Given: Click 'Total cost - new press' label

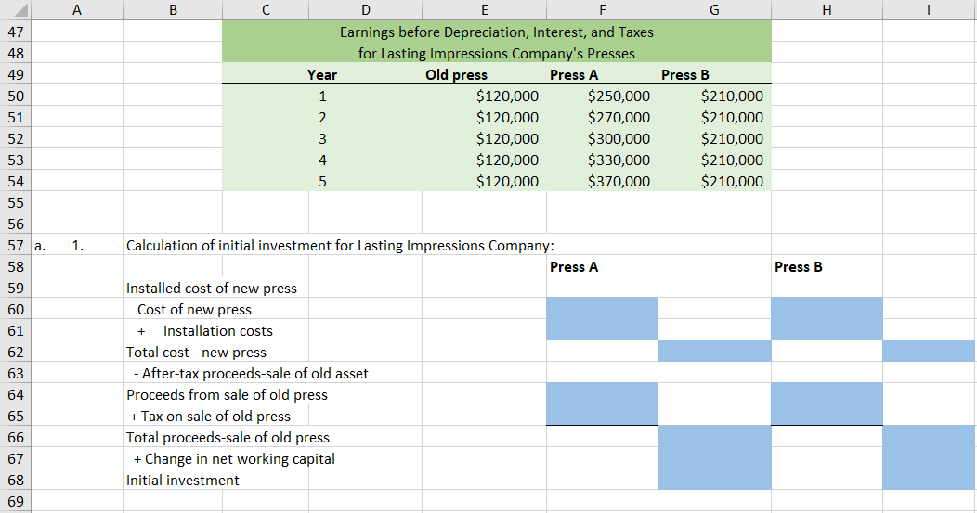Looking at the screenshot, I should pos(196,353).
